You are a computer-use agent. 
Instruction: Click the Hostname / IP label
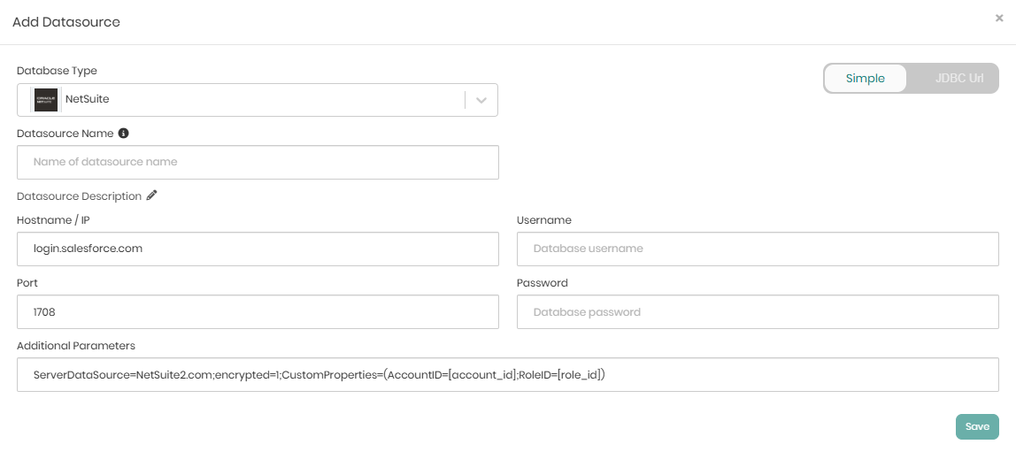coord(53,220)
